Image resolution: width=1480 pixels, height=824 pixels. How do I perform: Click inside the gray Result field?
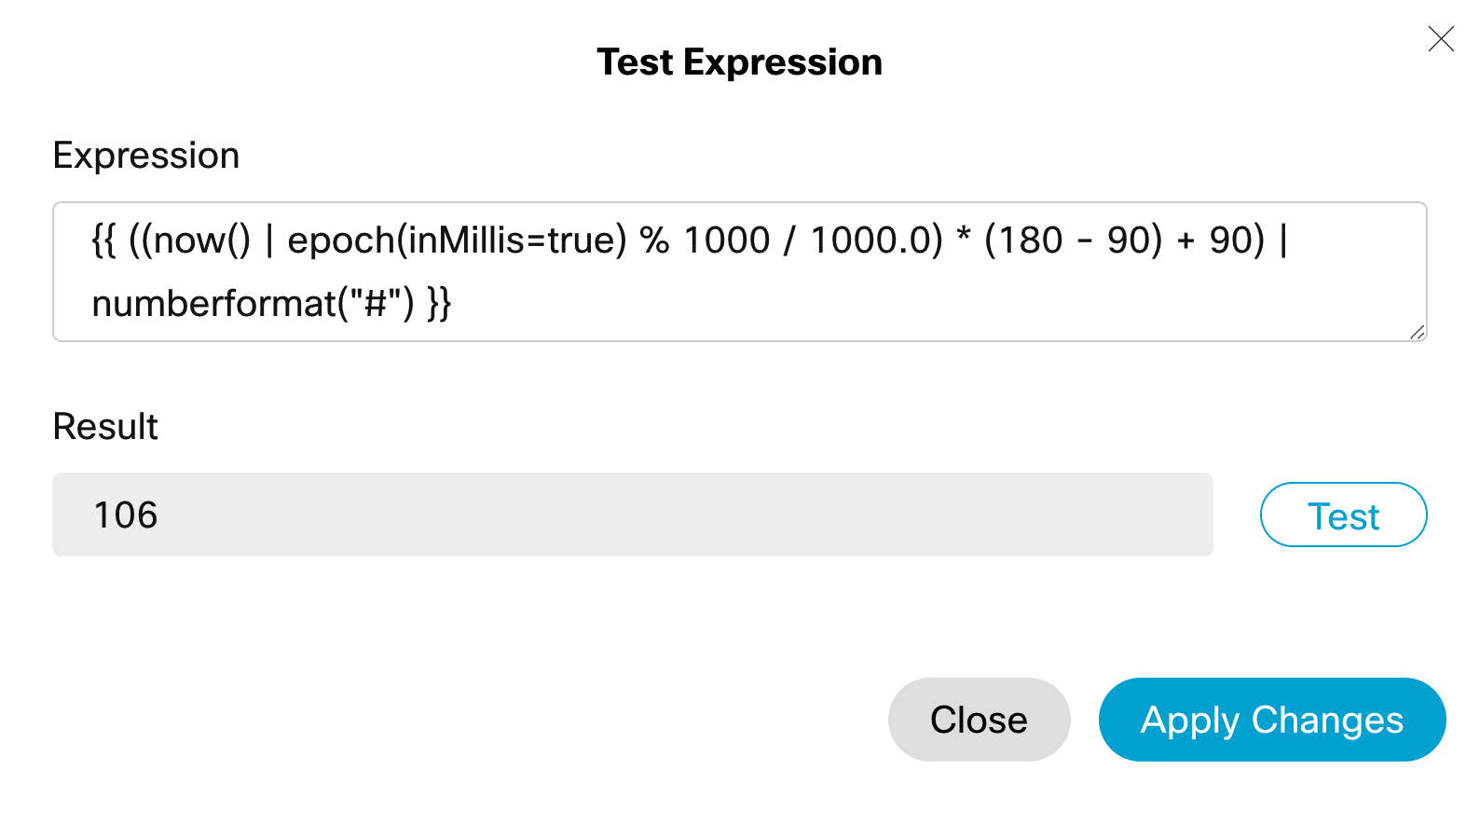(x=652, y=515)
